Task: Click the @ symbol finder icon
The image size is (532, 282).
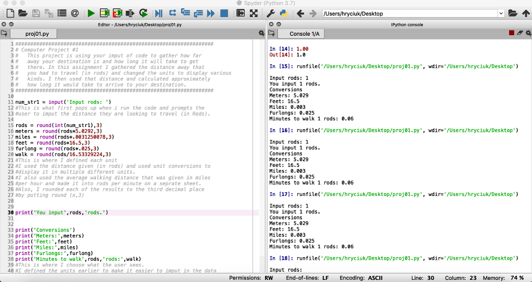Action: pyautogui.click(x=75, y=13)
